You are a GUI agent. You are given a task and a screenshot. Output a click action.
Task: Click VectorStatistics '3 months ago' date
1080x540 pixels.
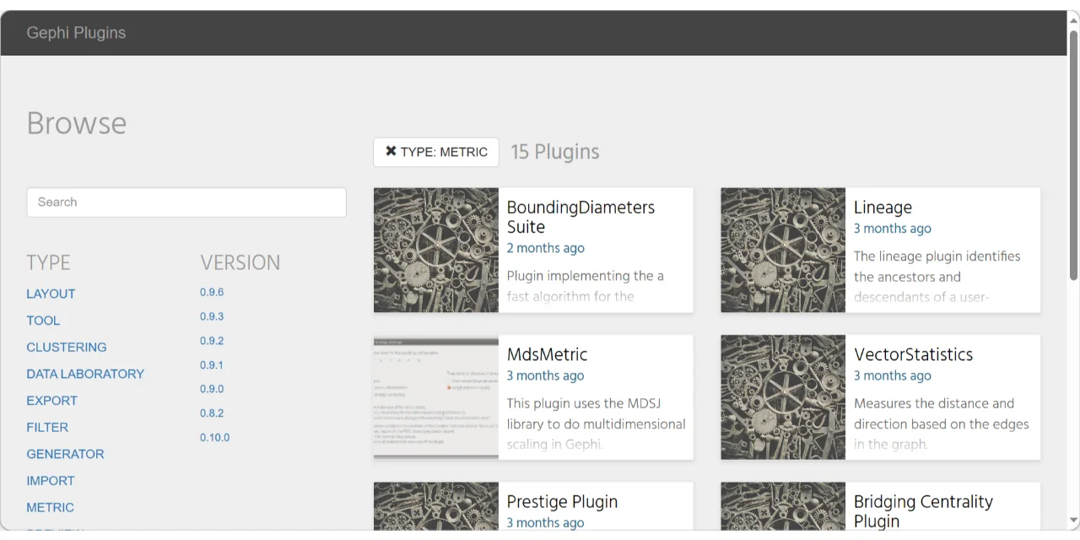pos(893,376)
